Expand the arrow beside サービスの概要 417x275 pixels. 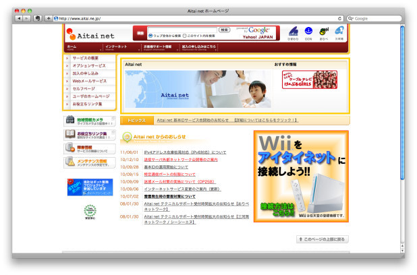point(67,58)
